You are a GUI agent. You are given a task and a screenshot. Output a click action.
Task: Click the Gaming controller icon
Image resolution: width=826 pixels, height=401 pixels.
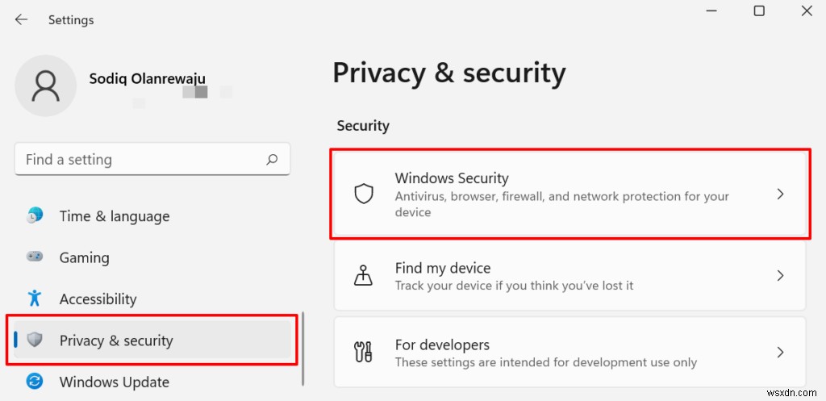tap(35, 257)
